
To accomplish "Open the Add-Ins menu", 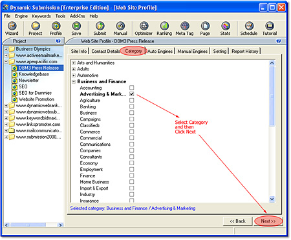I will [x=77, y=16].
